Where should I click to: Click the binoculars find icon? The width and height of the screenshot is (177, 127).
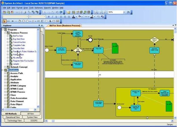[128, 12]
